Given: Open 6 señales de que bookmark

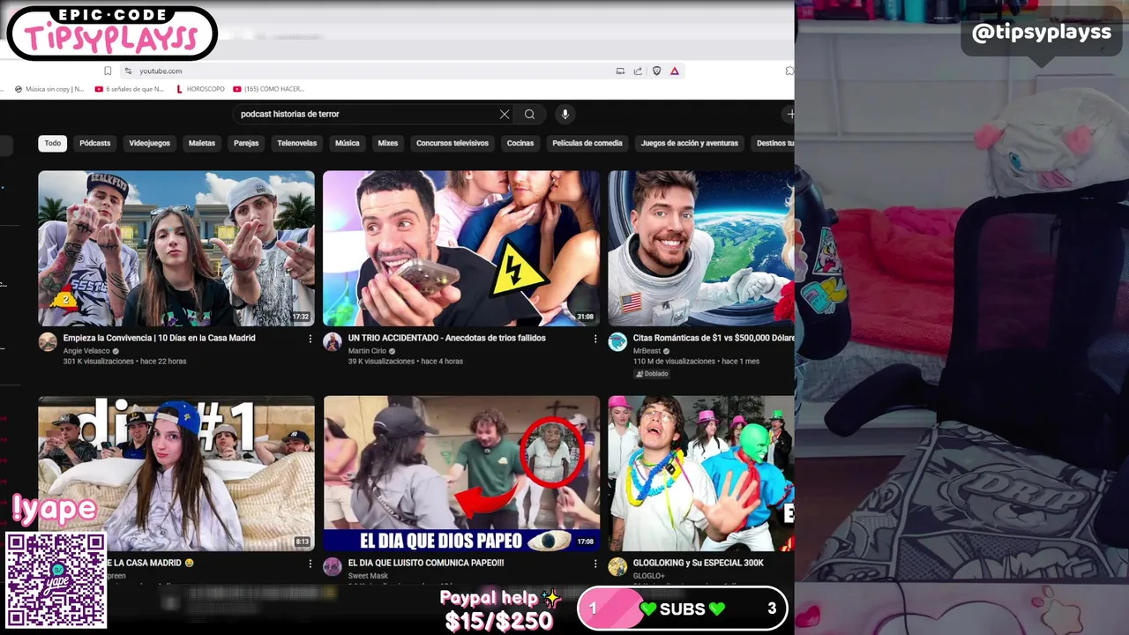Looking at the screenshot, I should 129,89.
